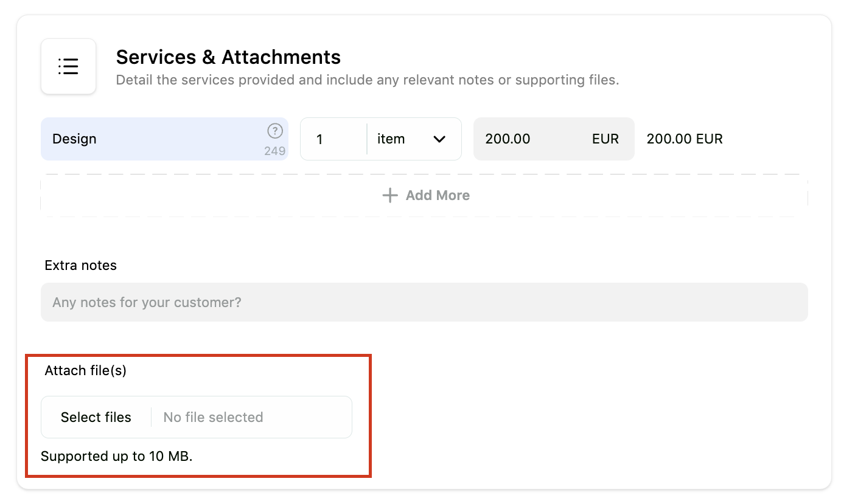Click the 200.00 EUR line total
Viewport: 841px width, 501px height.
[685, 139]
